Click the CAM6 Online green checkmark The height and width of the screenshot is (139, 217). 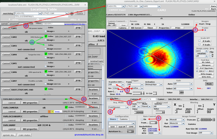click(x=46, y=71)
